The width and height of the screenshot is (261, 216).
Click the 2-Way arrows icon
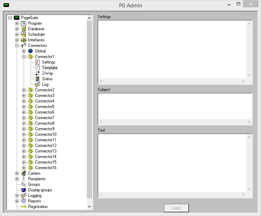click(37, 73)
